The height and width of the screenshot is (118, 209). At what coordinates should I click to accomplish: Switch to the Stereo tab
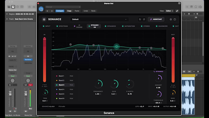click(145, 26)
